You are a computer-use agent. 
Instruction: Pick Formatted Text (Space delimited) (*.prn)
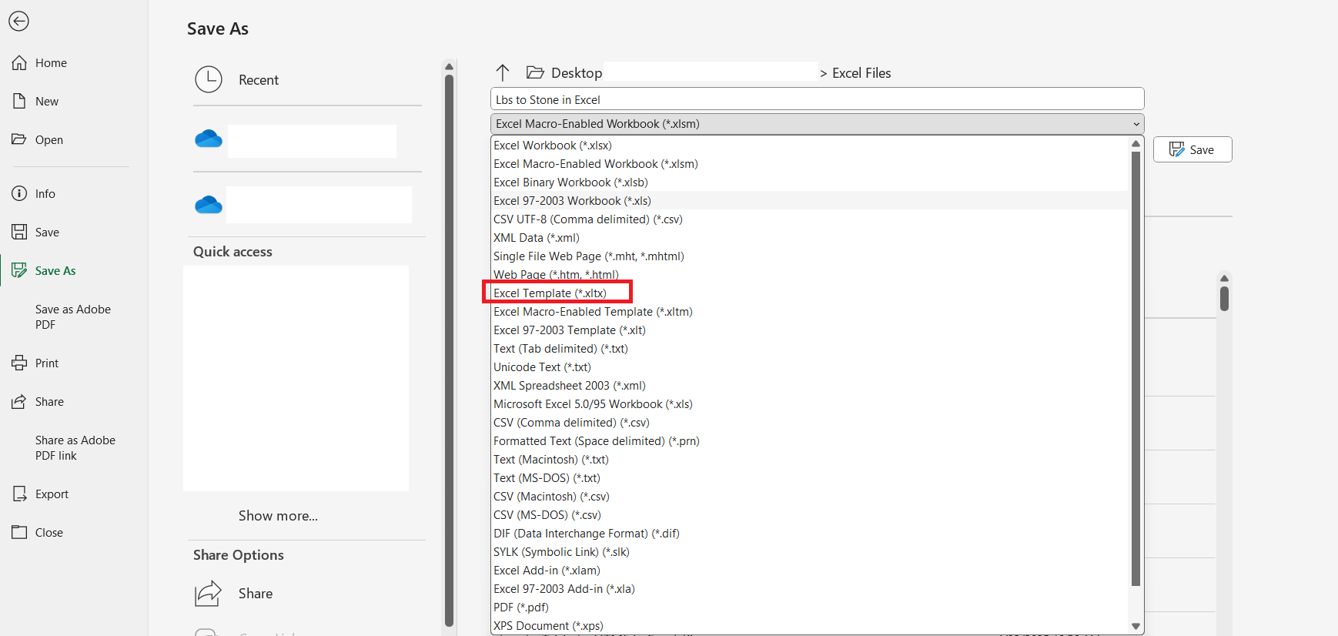click(810, 441)
